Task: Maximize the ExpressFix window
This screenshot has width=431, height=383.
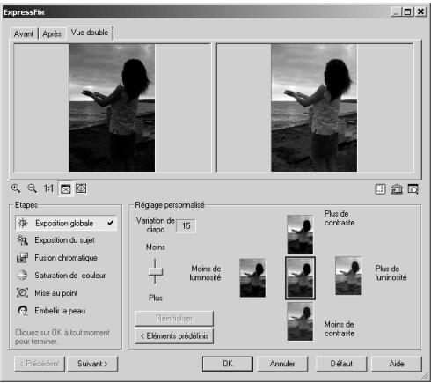Action: click(408, 11)
